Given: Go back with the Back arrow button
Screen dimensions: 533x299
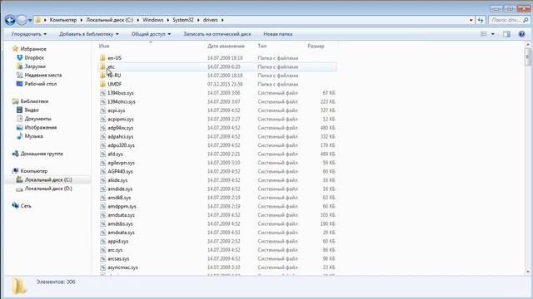Looking at the screenshot, I should coord(10,20).
